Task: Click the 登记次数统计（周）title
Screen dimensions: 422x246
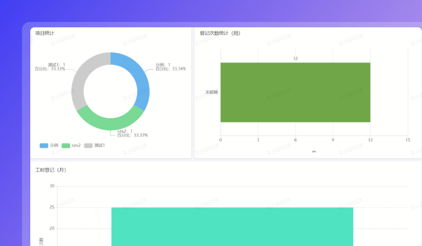Action: pos(220,33)
